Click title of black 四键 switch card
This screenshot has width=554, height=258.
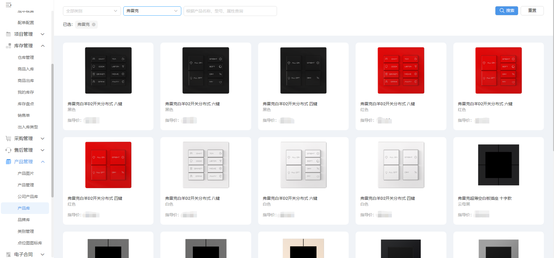click(290, 104)
